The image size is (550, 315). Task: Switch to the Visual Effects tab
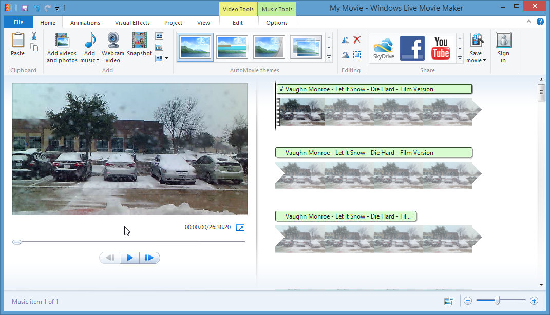pyautogui.click(x=132, y=23)
